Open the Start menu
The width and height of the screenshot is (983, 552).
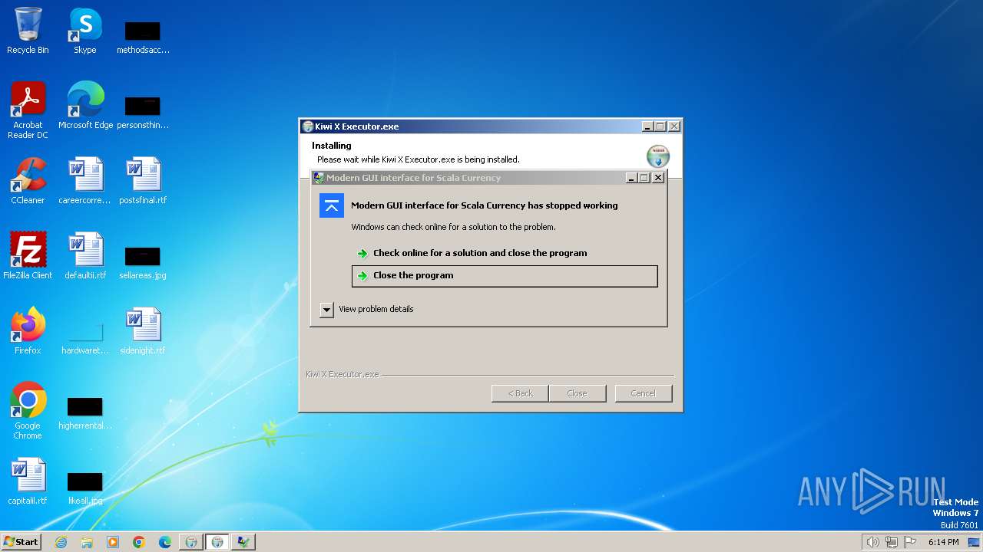(22, 542)
